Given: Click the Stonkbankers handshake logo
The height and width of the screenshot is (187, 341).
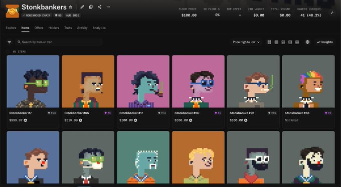Looking at the screenshot, I should tap(13, 11).
